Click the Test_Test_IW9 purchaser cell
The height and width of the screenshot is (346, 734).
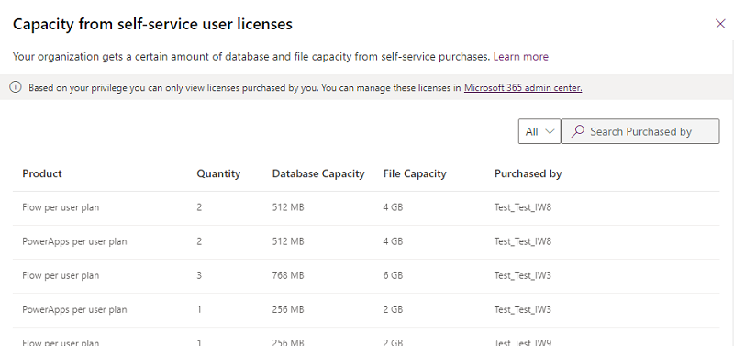(x=522, y=342)
